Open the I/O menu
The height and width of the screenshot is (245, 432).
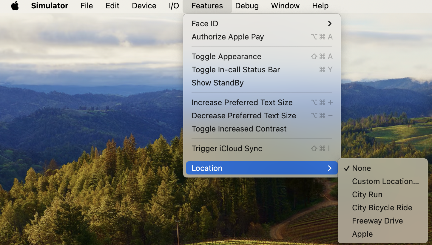click(x=174, y=6)
